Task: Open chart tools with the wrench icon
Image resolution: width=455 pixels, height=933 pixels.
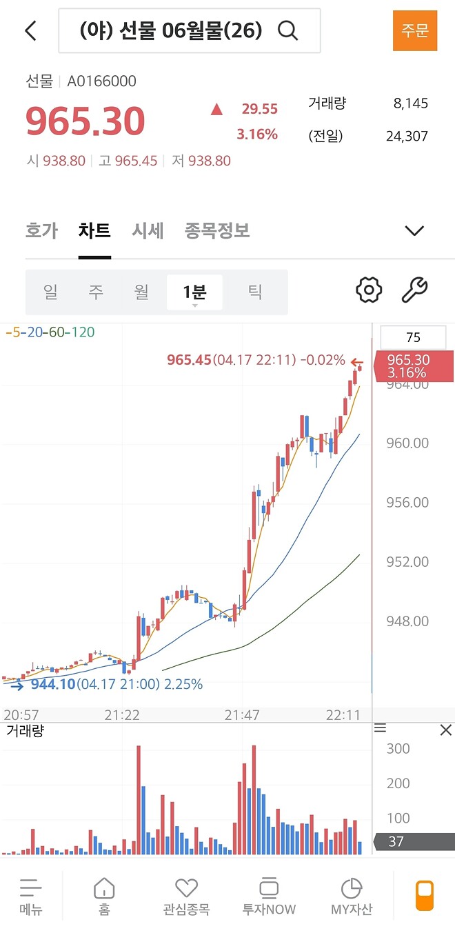Action: point(414,290)
